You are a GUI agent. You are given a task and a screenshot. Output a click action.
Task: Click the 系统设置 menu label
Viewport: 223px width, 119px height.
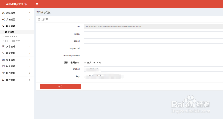pos(11,20)
